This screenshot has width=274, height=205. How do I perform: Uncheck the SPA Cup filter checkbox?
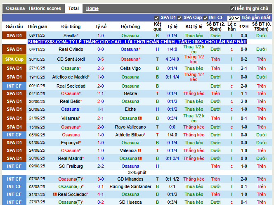(x=179, y=18)
